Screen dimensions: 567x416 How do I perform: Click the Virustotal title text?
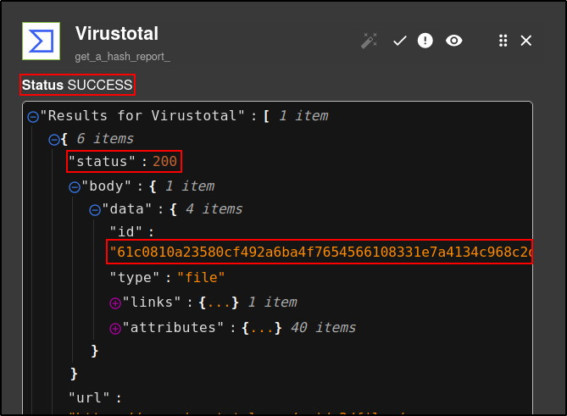point(117,34)
